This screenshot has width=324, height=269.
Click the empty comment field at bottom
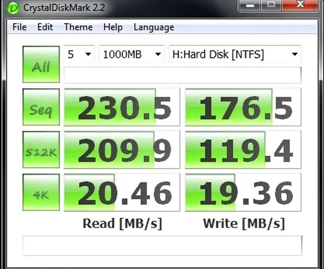pos(162,245)
